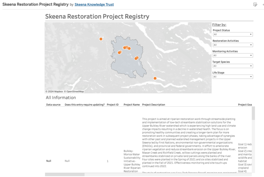Screen dimensions: 264x177
Task: Open the Skeena Knowledge Trust link
Action: [94, 4]
